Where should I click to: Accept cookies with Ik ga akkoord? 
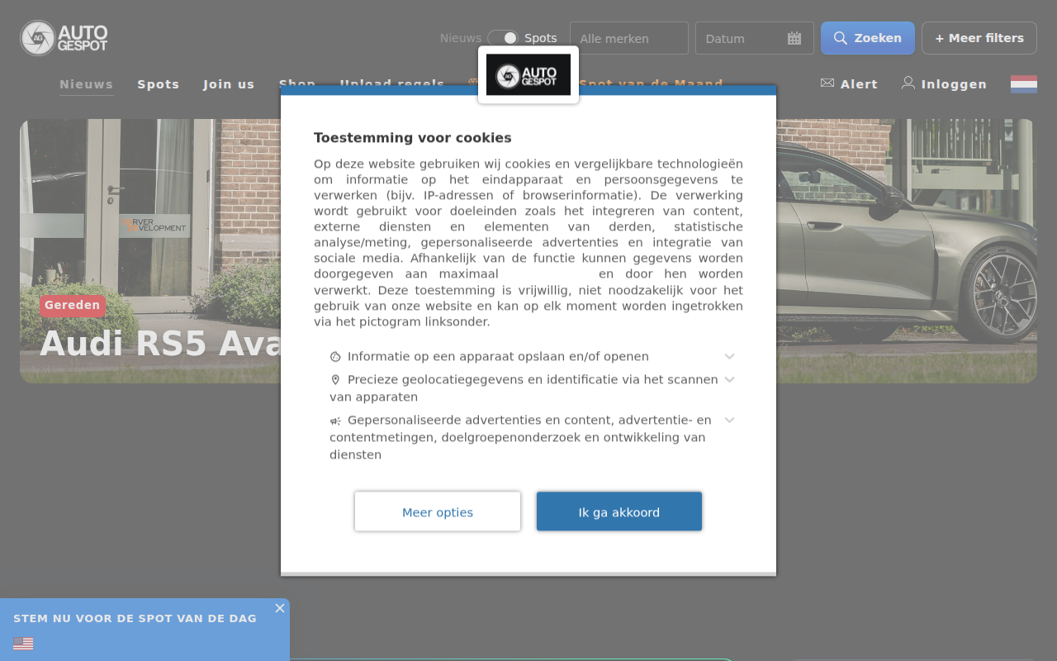click(x=619, y=511)
